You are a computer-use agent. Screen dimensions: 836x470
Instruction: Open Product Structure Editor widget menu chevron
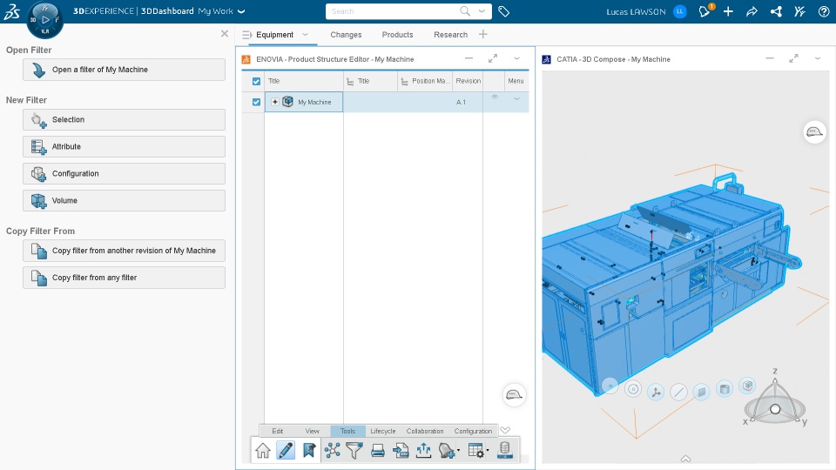point(516,58)
